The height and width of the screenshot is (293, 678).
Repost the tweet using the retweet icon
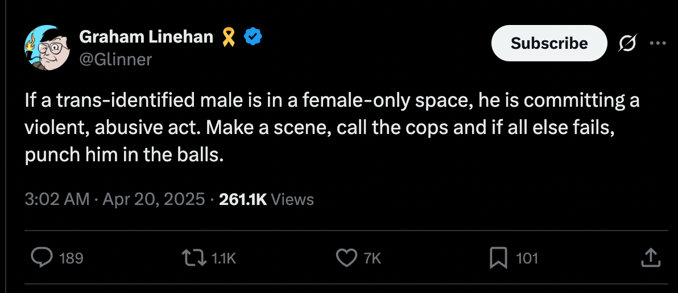click(194, 258)
